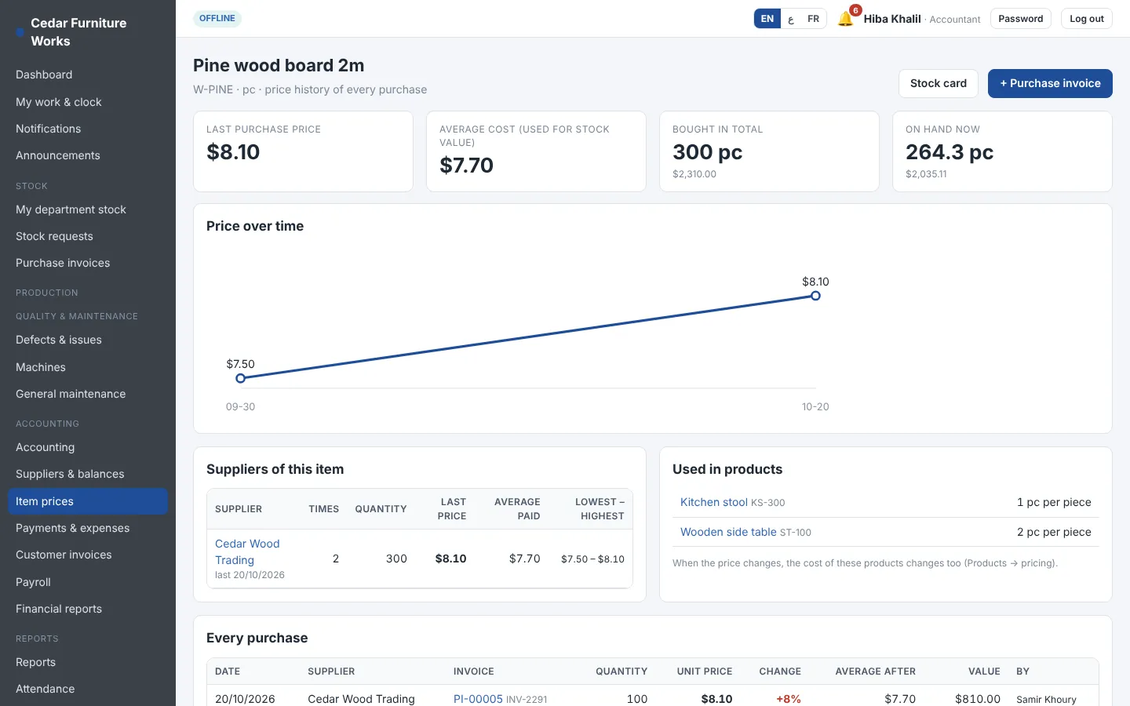This screenshot has height=706, width=1130.
Task: Click the $810.00 value cell
Action: 977,699
